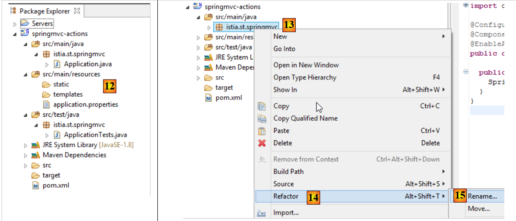Collapse src/main/resources in Package Explorer
This screenshot has width=516, height=221.
[x=26, y=74]
